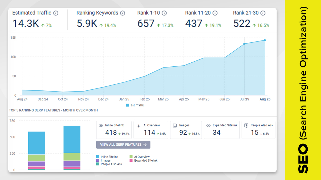
Task: Open the Expanded Sitelink 34 card
Action: [x=222, y=130]
